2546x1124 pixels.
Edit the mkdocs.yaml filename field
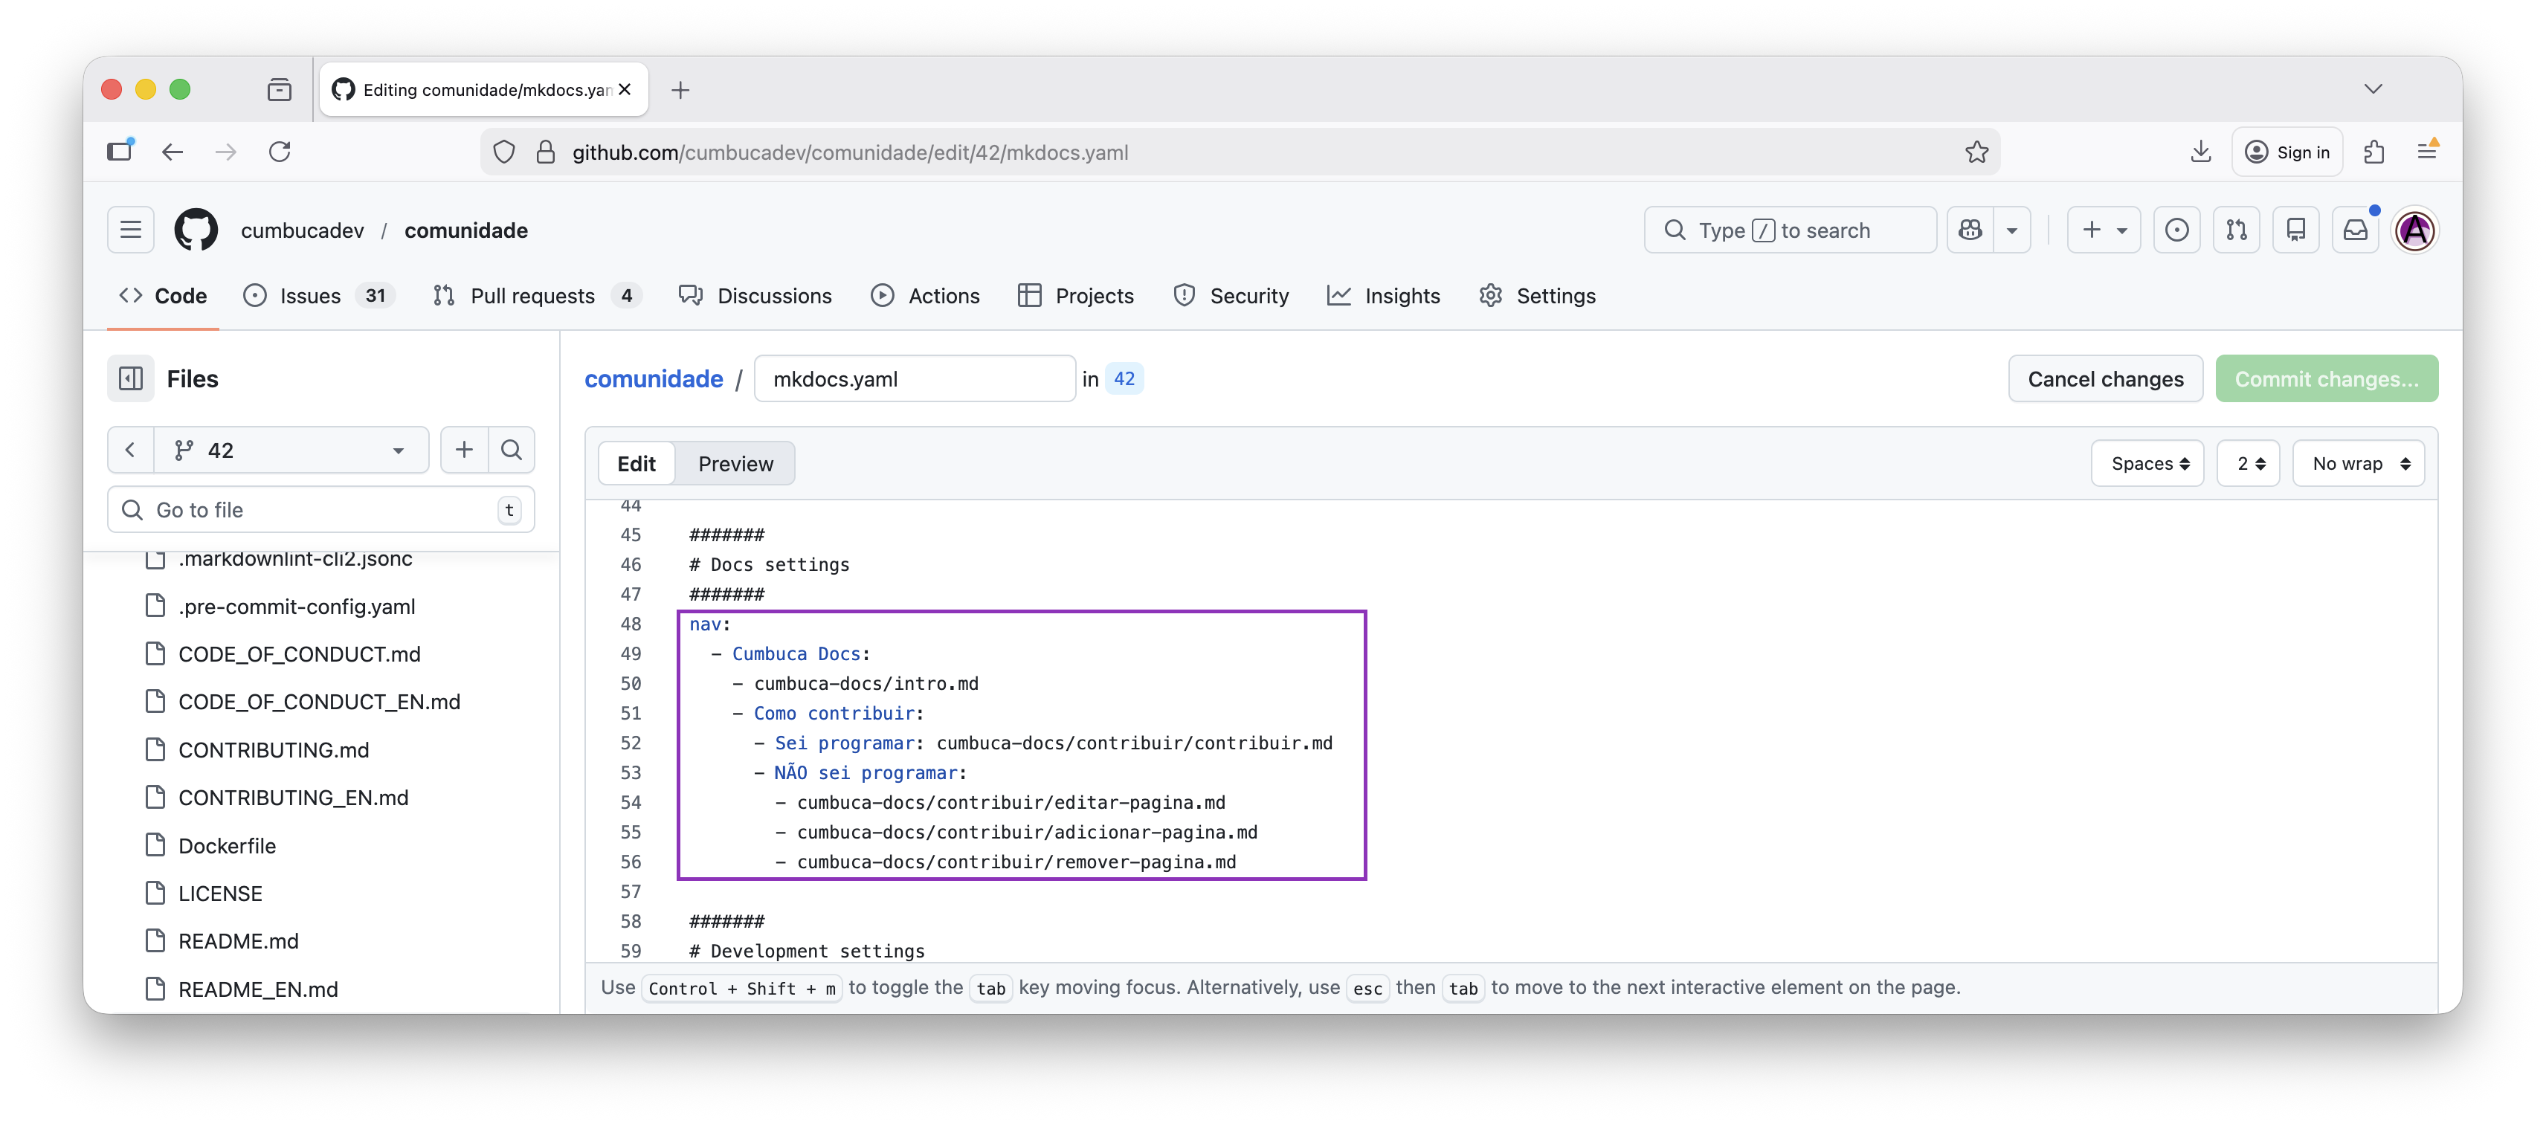[915, 378]
